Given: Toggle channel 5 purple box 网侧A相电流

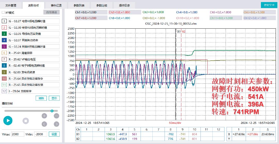Looking at the screenshot, I should [4, 46].
